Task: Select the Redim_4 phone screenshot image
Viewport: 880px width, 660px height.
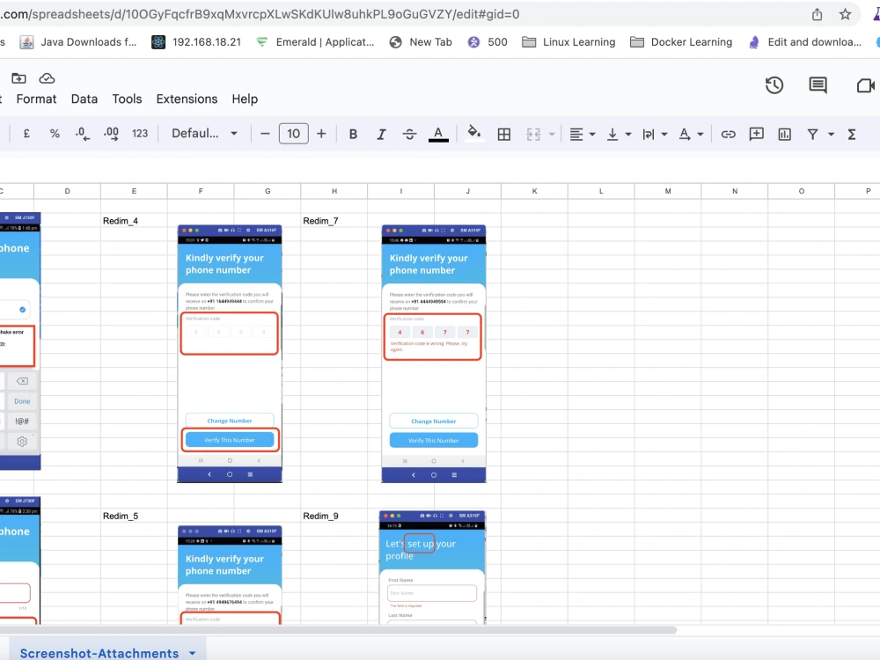Action: pos(230,354)
